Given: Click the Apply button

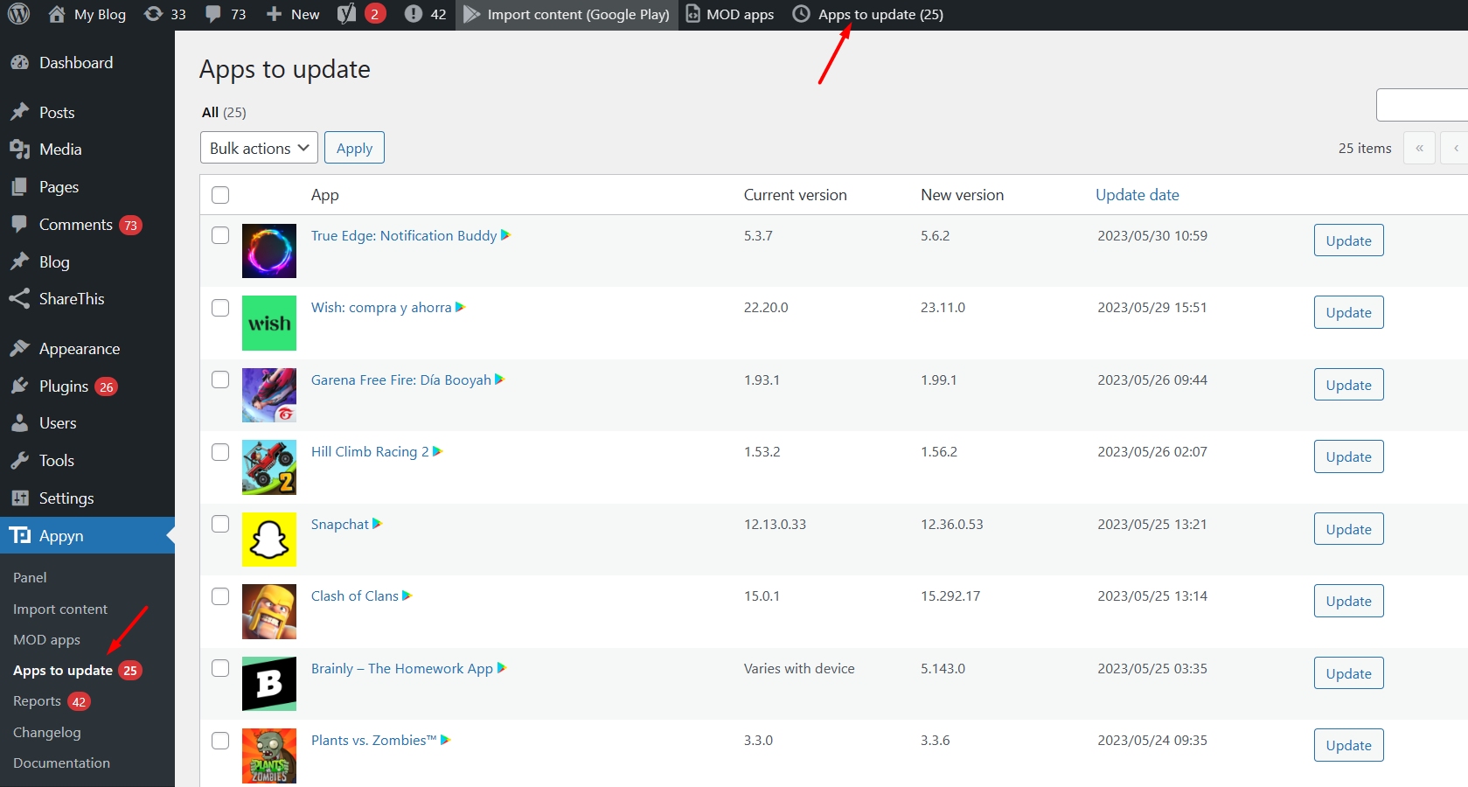Looking at the screenshot, I should [x=354, y=148].
